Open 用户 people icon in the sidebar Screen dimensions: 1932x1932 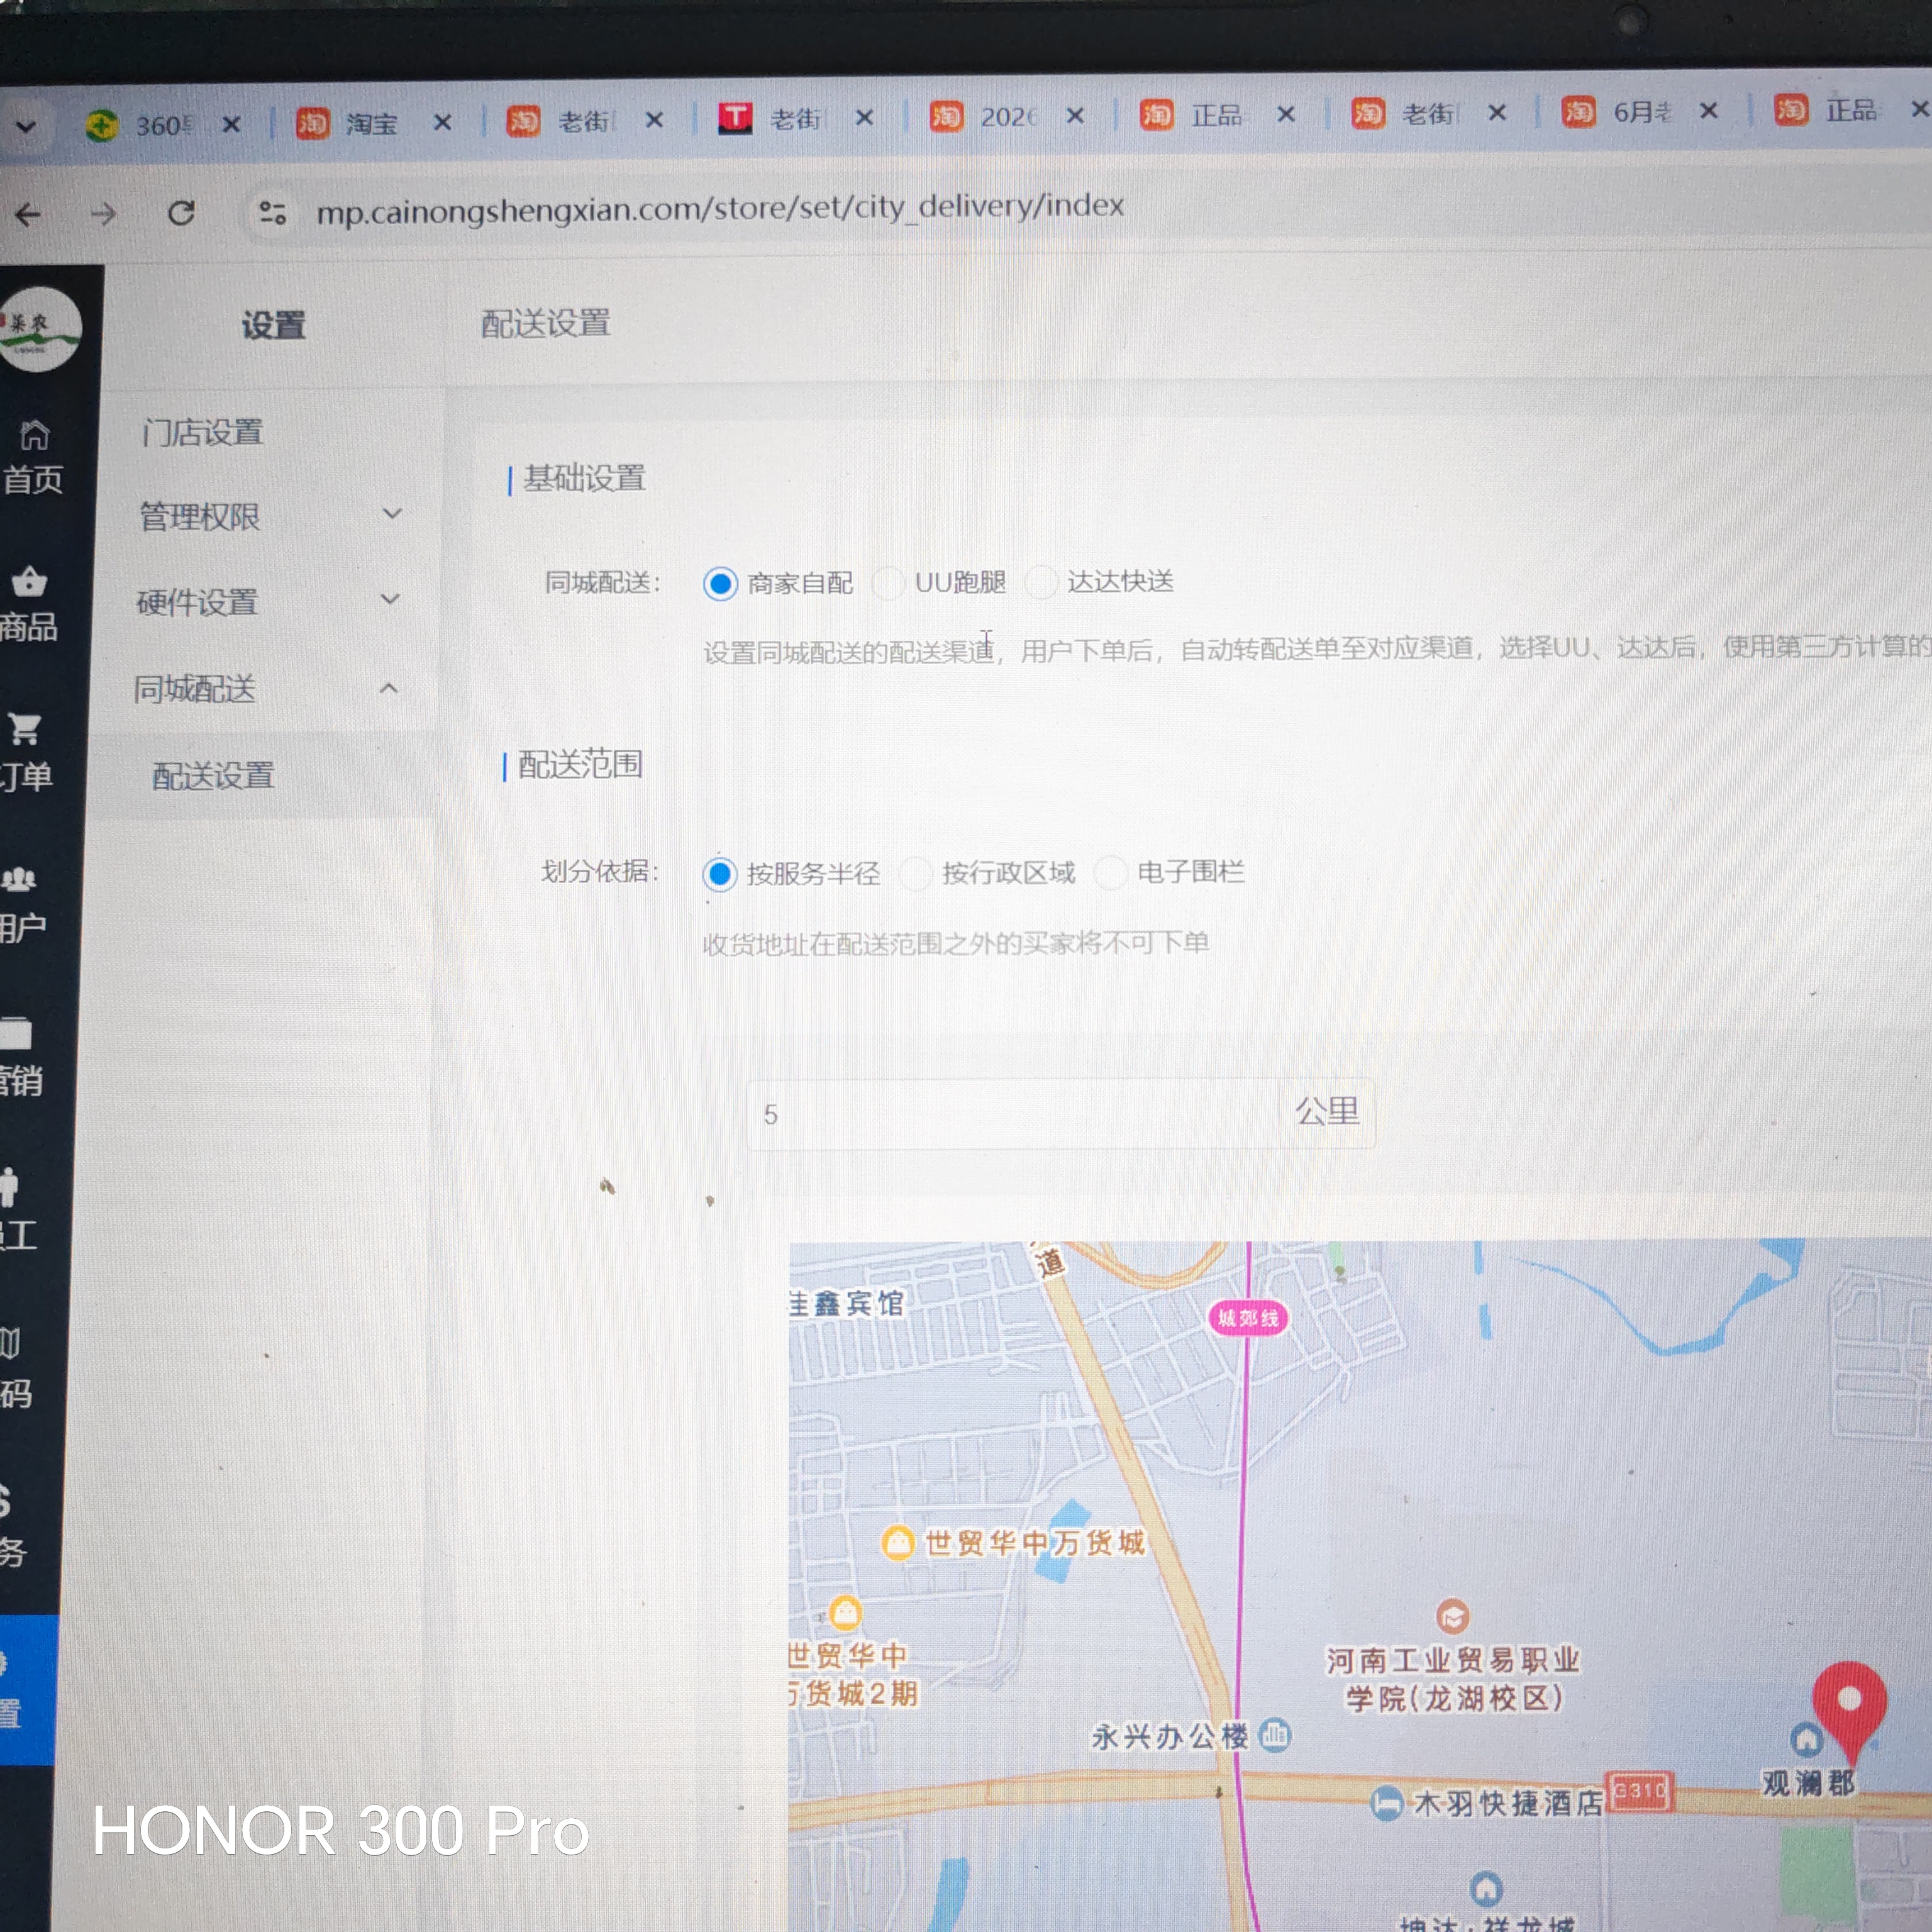[19, 879]
